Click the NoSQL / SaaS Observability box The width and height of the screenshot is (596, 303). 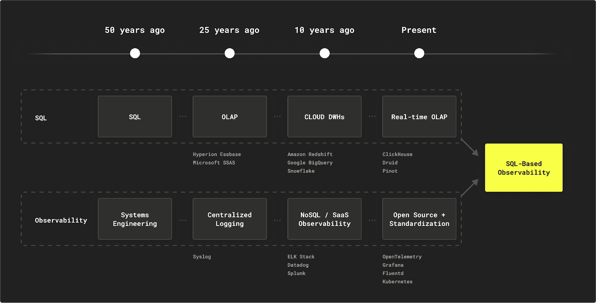pyautogui.click(x=324, y=219)
